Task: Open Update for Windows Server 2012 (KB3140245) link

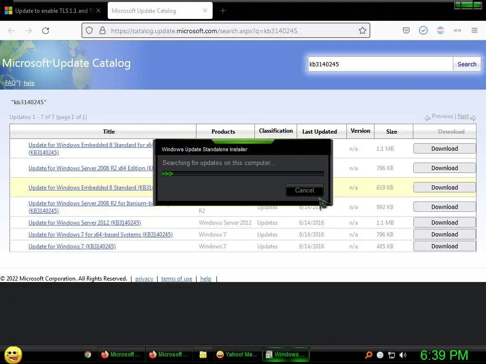Action: pyautogui.click(x=84, y=223)
